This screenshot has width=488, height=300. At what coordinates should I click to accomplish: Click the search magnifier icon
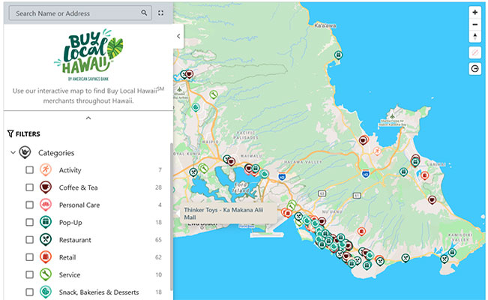pos(144,13)
